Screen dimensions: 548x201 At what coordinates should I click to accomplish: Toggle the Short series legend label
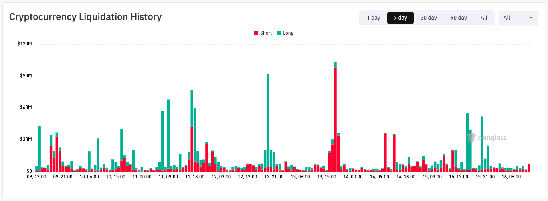pos(266,33)
